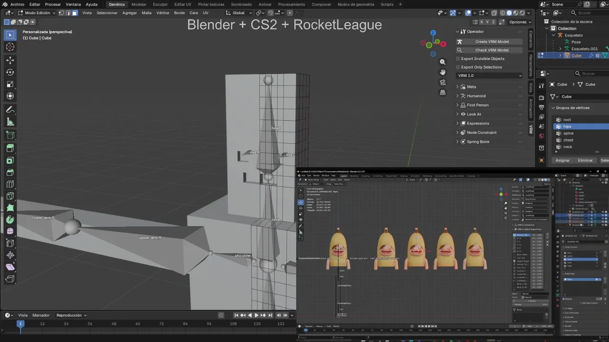609x342 pixels.
Task: Select the Shrink/Fatten tool
Action: (x=10, y=256)
